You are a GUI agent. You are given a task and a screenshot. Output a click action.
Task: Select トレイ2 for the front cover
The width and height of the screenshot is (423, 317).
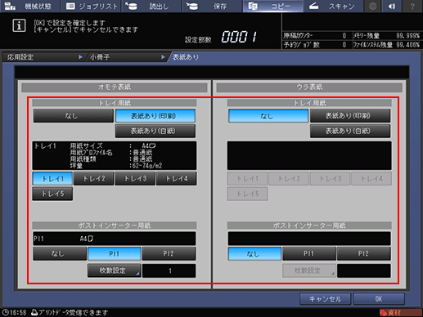(94, 179)
